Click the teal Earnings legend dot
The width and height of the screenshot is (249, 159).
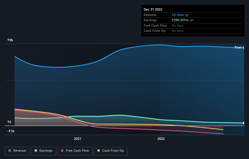pos(36,151)
